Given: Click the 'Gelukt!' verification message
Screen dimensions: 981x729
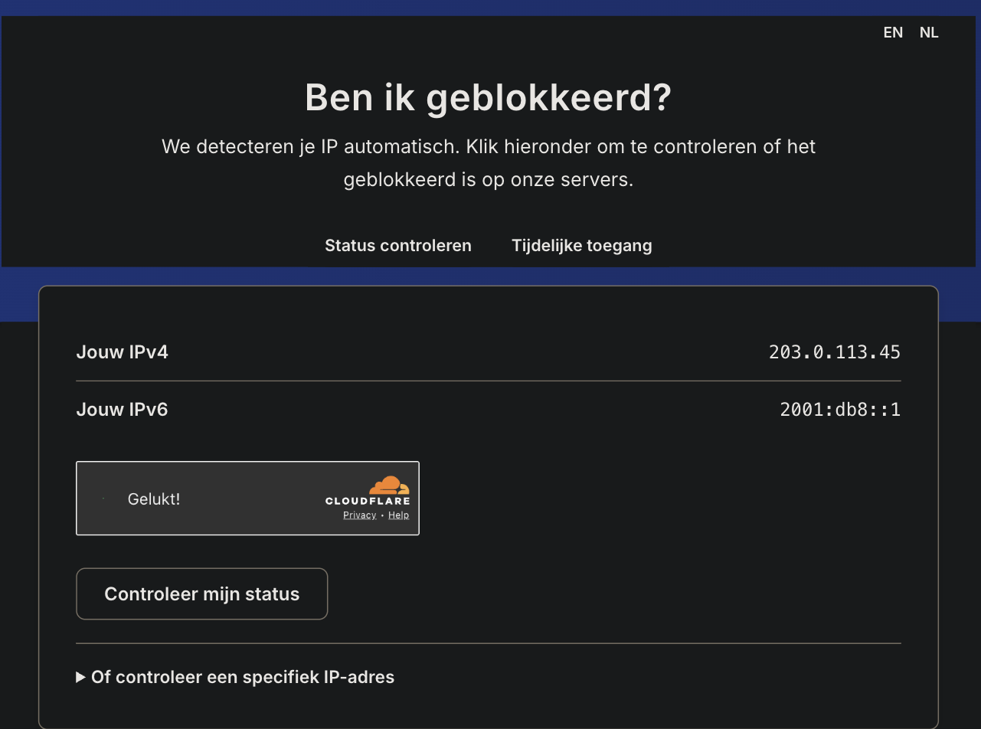Looking at the screenshot, I should (154, 499).
